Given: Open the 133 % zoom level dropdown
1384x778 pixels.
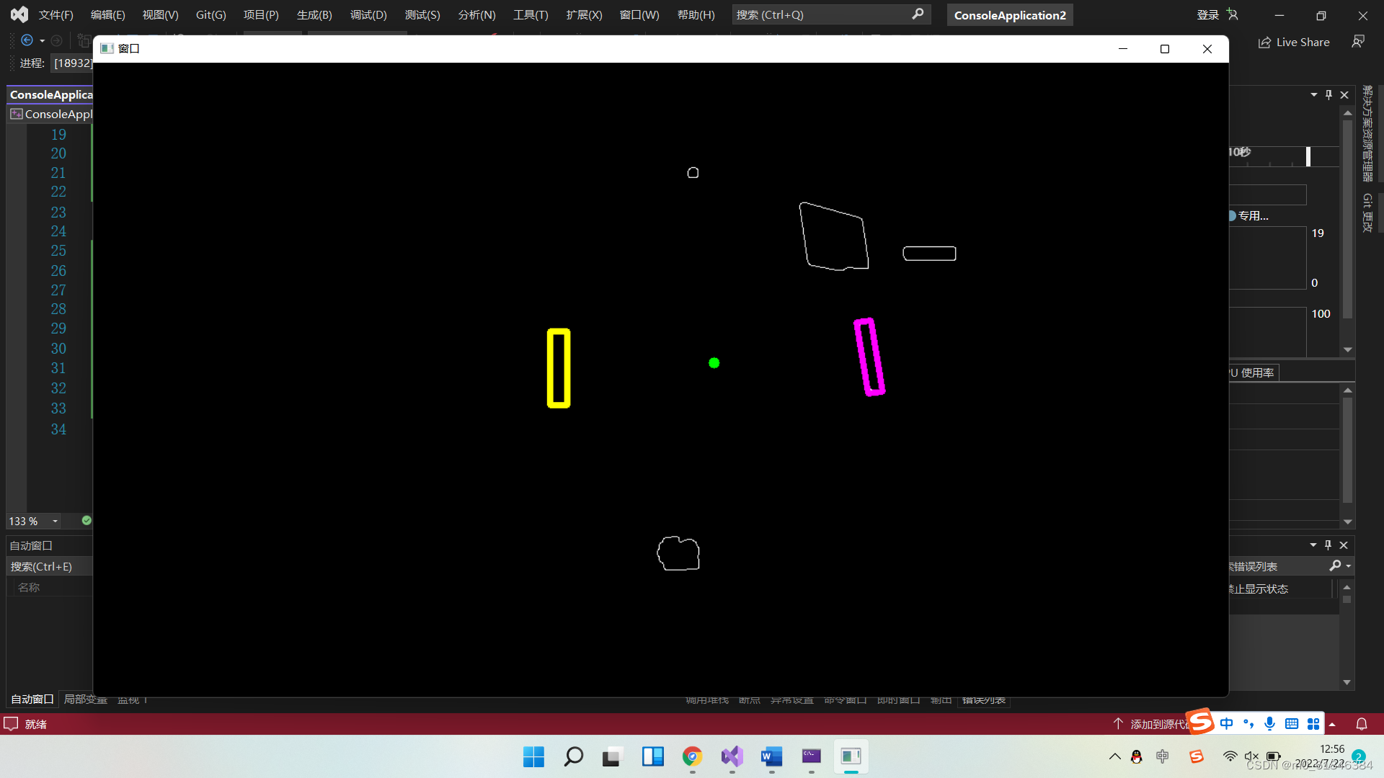Looking at the screenshot, I should [55, 521].
